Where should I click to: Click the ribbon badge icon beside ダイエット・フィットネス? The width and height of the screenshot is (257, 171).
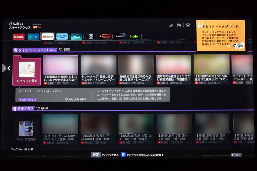pyautogui.click(x=16, y=50)
